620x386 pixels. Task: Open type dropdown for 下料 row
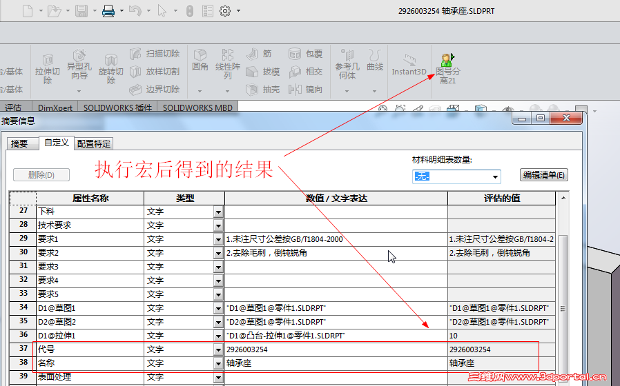coord(218,212)
